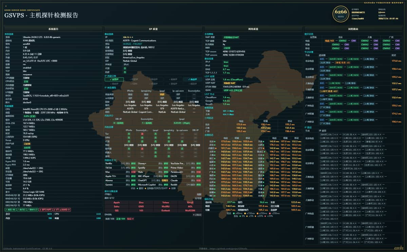This screenshot has width=407, height=252.
Task: Click the MailRU mail provider cell
Action: pyautogui.click(x=166, y=206)
